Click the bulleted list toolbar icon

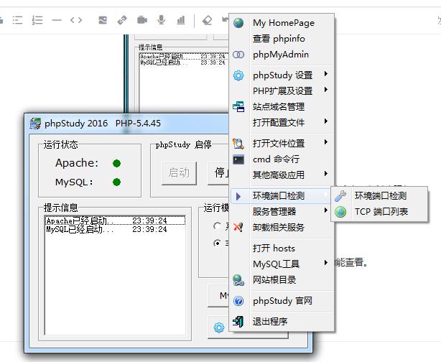[17, 20]
